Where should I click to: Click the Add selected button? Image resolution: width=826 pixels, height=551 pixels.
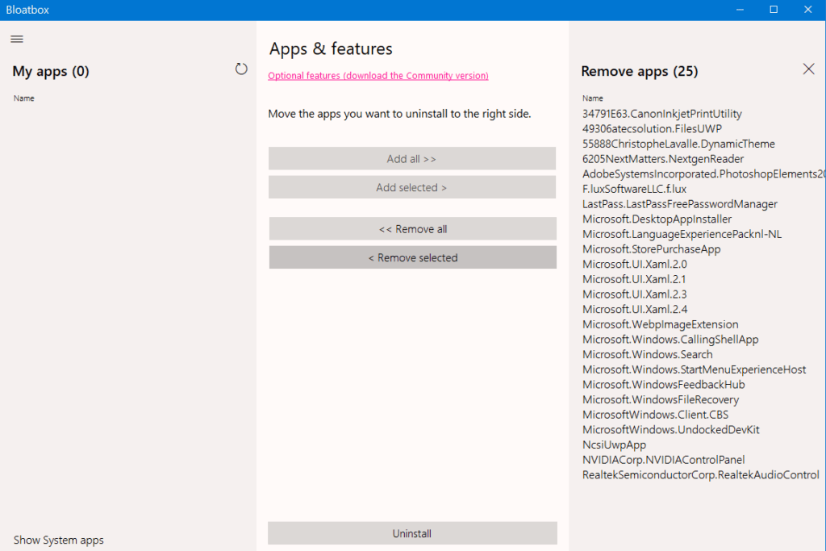[412, 187]
